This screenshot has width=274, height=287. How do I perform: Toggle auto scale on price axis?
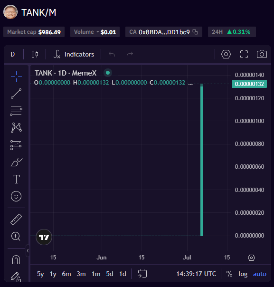tap(260, 274)
